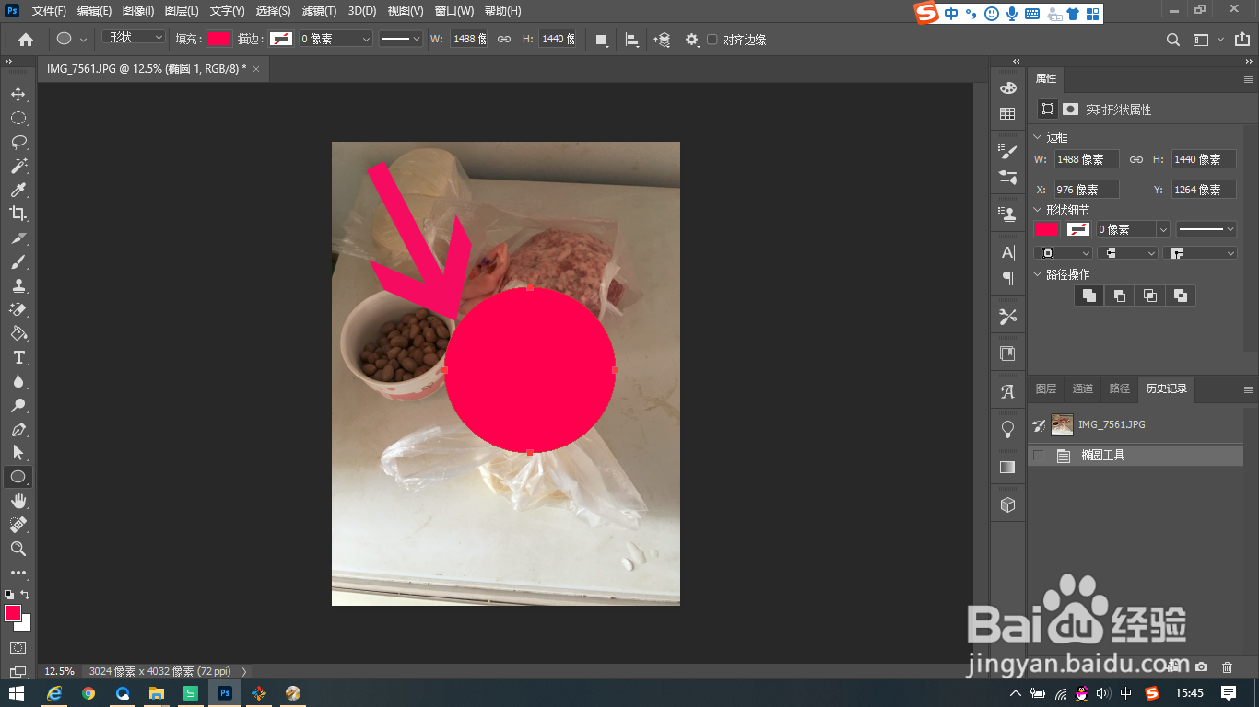
Task: Select the Pen tool
Action: pyautogui.click(x=18, y=429)
